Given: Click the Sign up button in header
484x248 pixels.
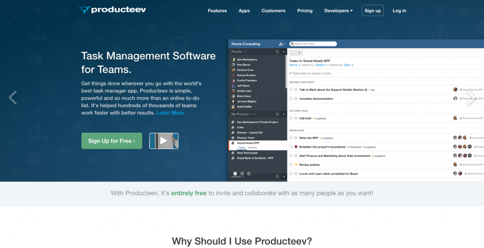Looking at the screenshot, I should (x=372, y=10).
